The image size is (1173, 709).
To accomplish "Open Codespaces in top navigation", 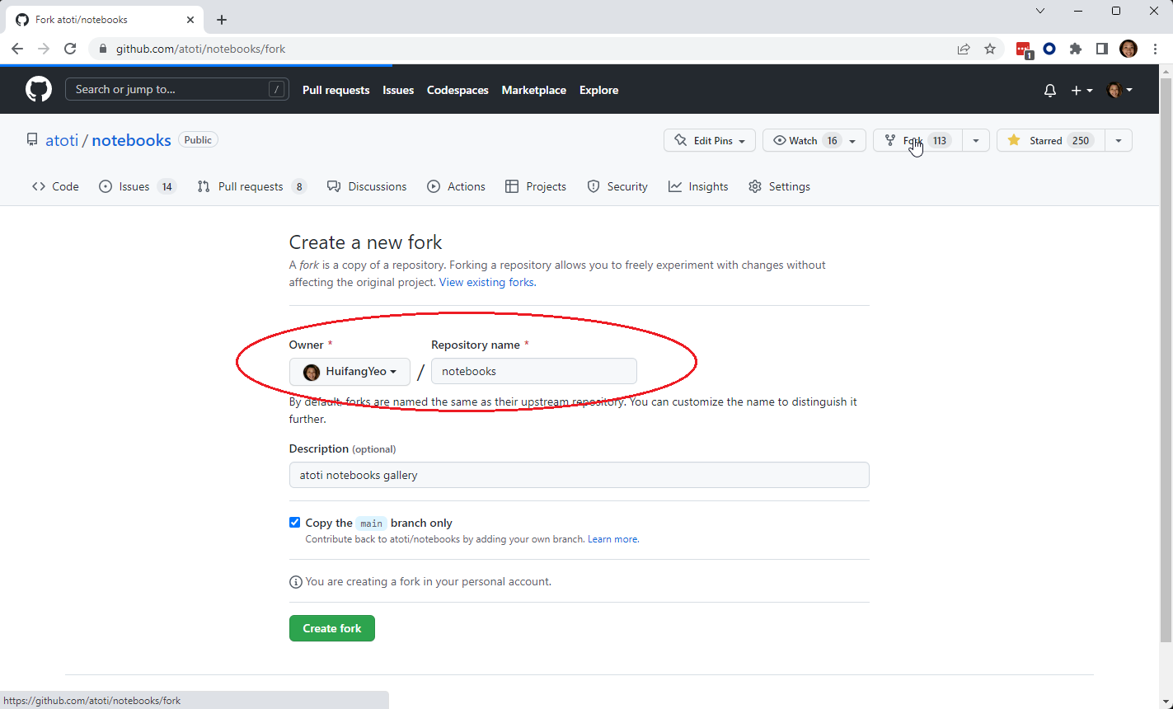I will pyautogui.click(x=457, y=90).
